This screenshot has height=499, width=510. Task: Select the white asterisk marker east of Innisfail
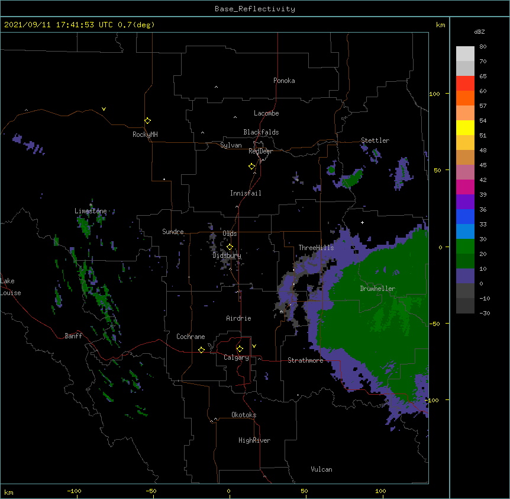click(x=297, y=180)
